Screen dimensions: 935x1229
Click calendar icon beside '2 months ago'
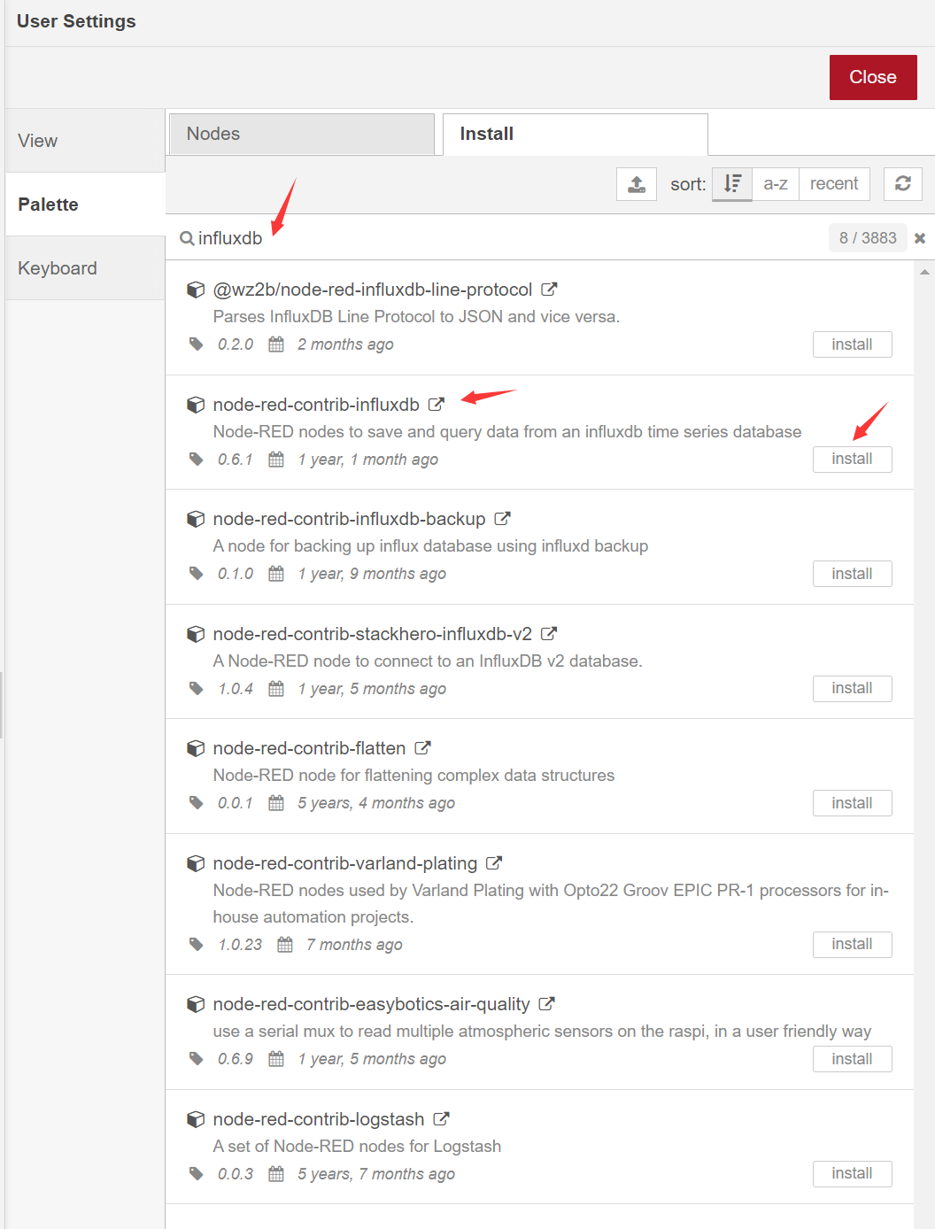(x=276, y=344)
